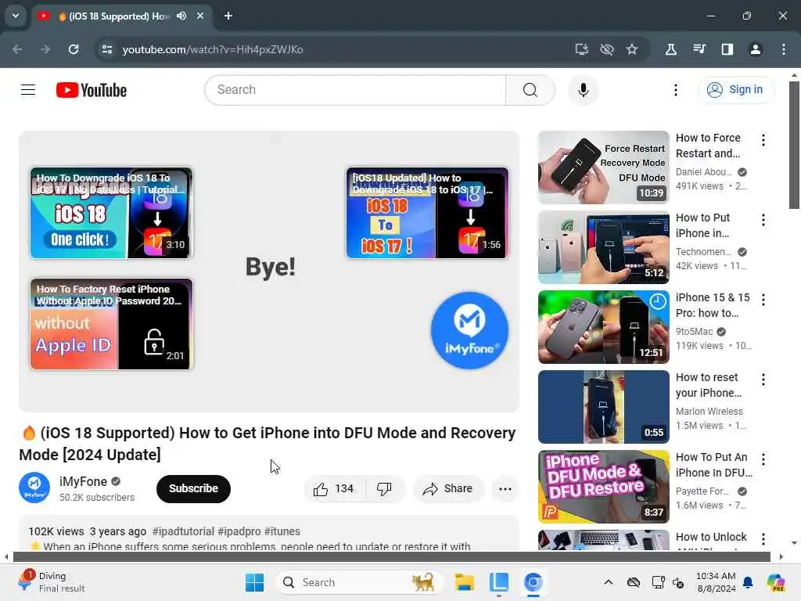Open Chrome site information icon in address bar
The image size is (801, 601).
(x=106, y=49)
